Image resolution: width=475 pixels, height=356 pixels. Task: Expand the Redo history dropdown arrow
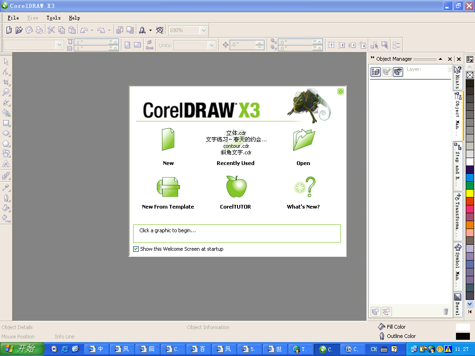pos(109,30)
